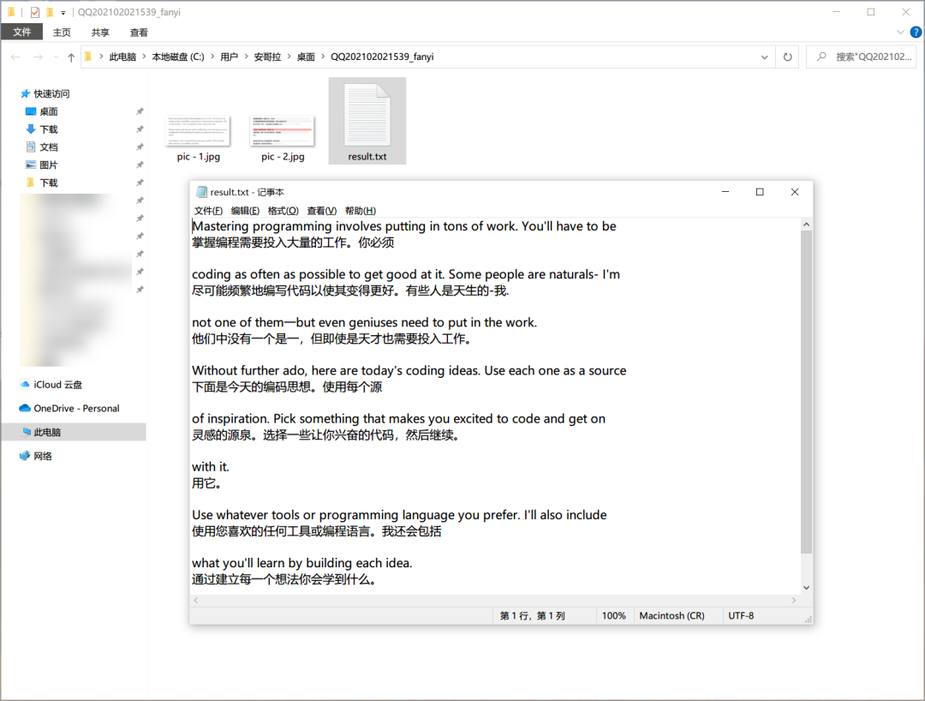Click 桌面 in the address breadcrumb
The height and width of the screenshot is (701, 925).
306,57
